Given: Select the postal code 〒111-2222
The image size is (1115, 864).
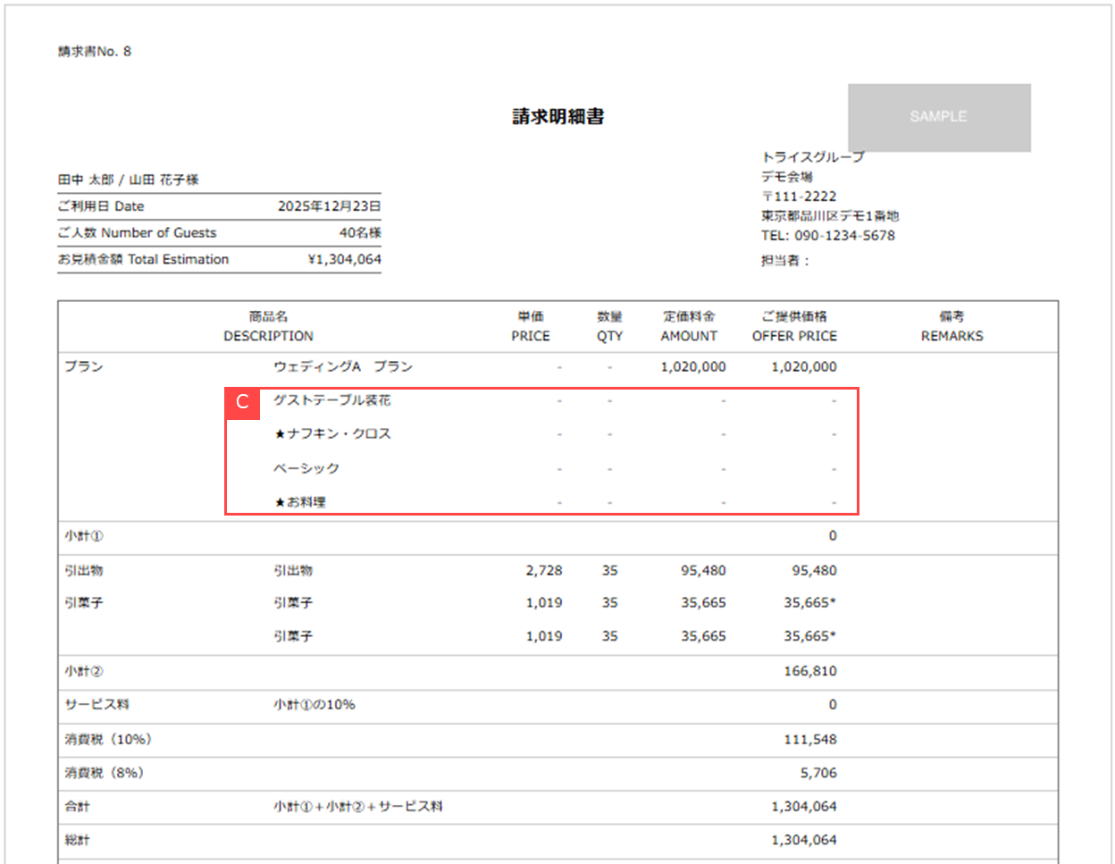Looking at the screenshot, I should click(799, 197).
